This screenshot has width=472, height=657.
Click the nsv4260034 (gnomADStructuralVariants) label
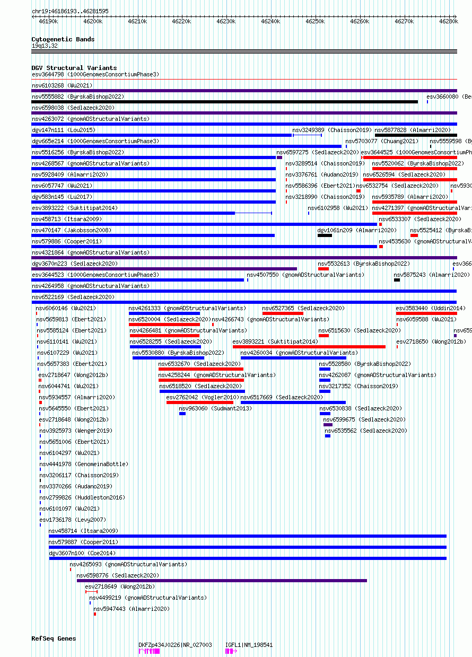[x=300, y=353]
